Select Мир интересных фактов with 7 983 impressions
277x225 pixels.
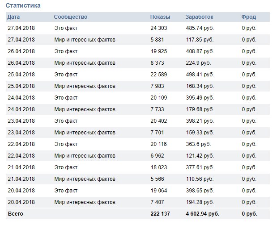point(85,86)
